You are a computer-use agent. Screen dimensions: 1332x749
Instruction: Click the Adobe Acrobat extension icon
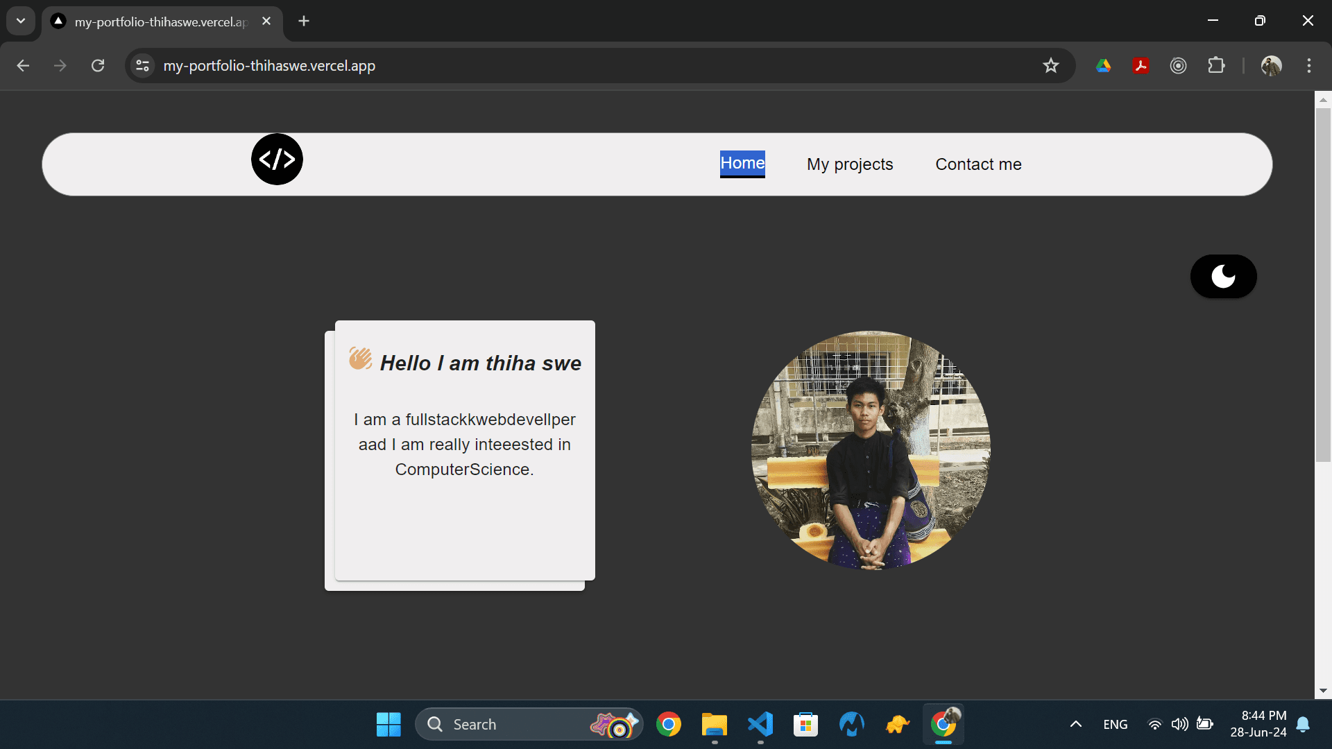(1141, 65)
